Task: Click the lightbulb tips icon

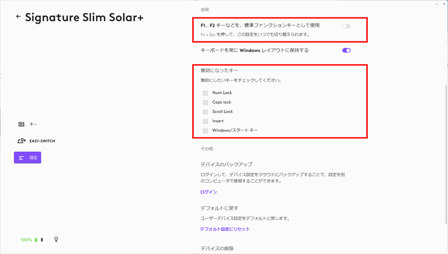Action: click(x=56, y=239)
